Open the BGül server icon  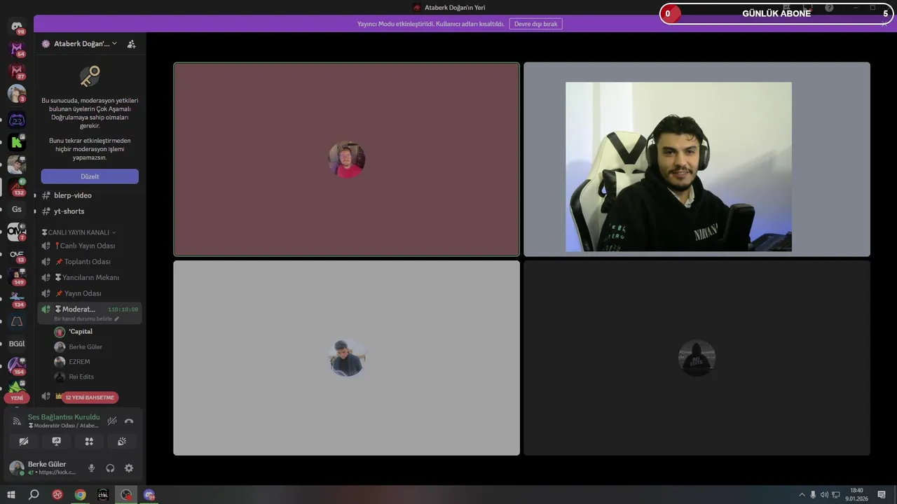coord(16,344)
